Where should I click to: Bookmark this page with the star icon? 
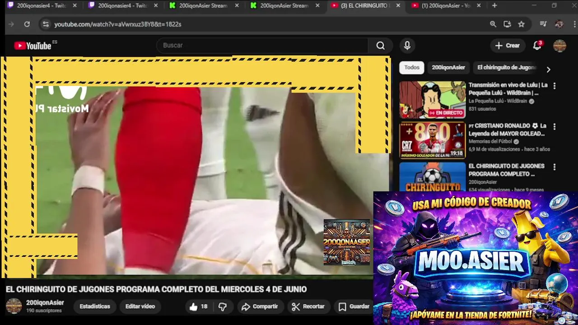click(x=522, y=24)
